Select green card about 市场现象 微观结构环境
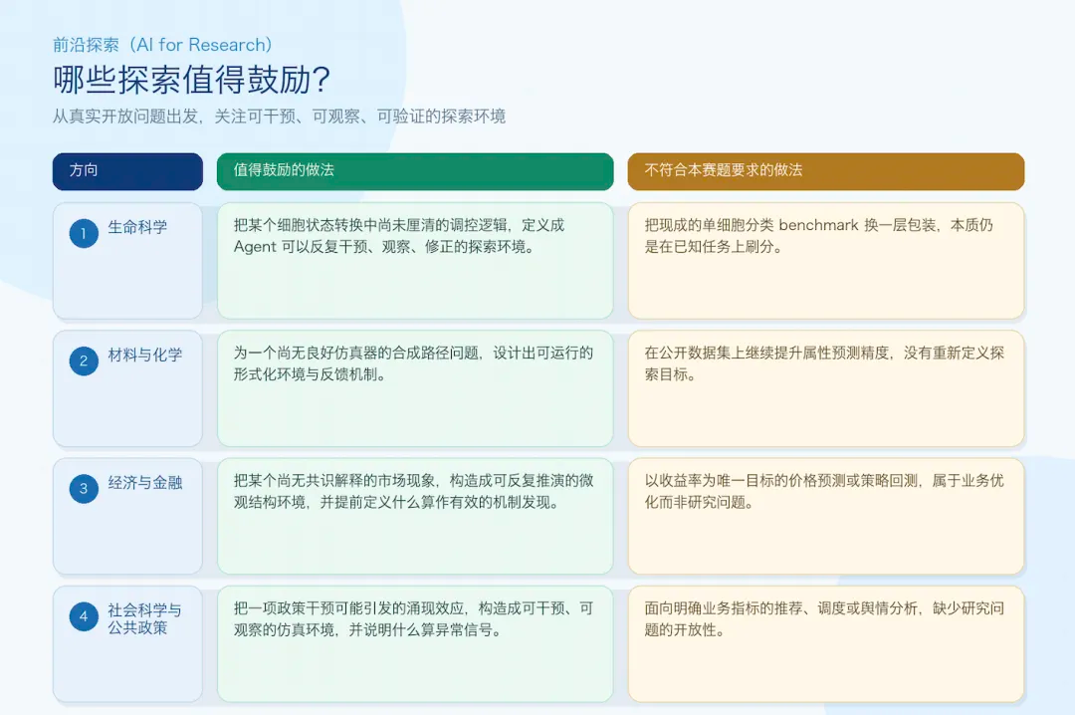The image size is (1075, 715). click(x=415, y=516)
